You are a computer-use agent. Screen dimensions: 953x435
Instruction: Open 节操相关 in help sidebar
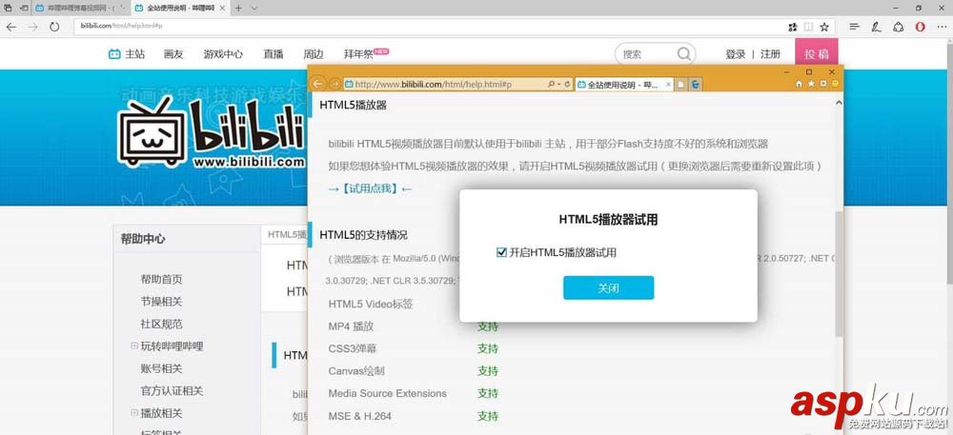(x=161, y=302)
